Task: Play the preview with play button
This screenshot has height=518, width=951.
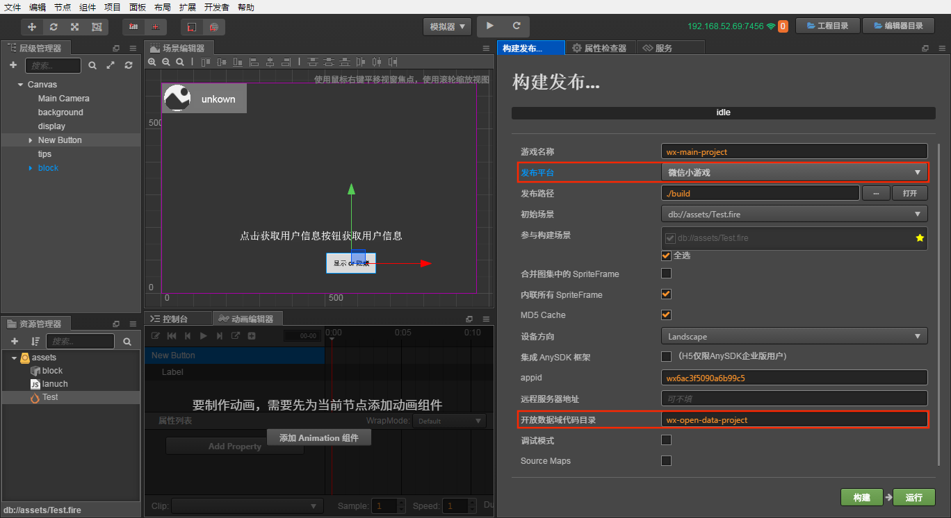Action: (490, 26)
